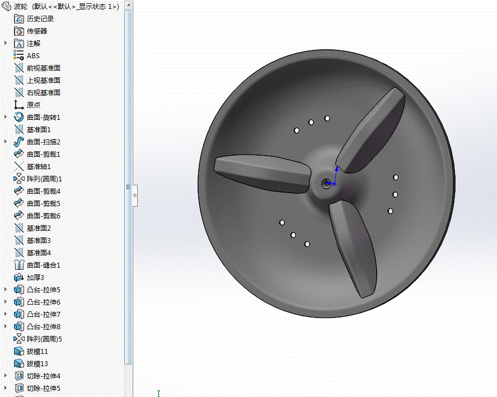
Task: Select the lower impeller blade
Action: pos(353,249)
